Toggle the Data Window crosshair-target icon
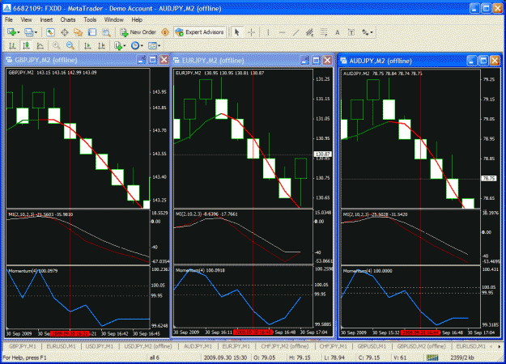Screen dimensions: 506x364 65,32
